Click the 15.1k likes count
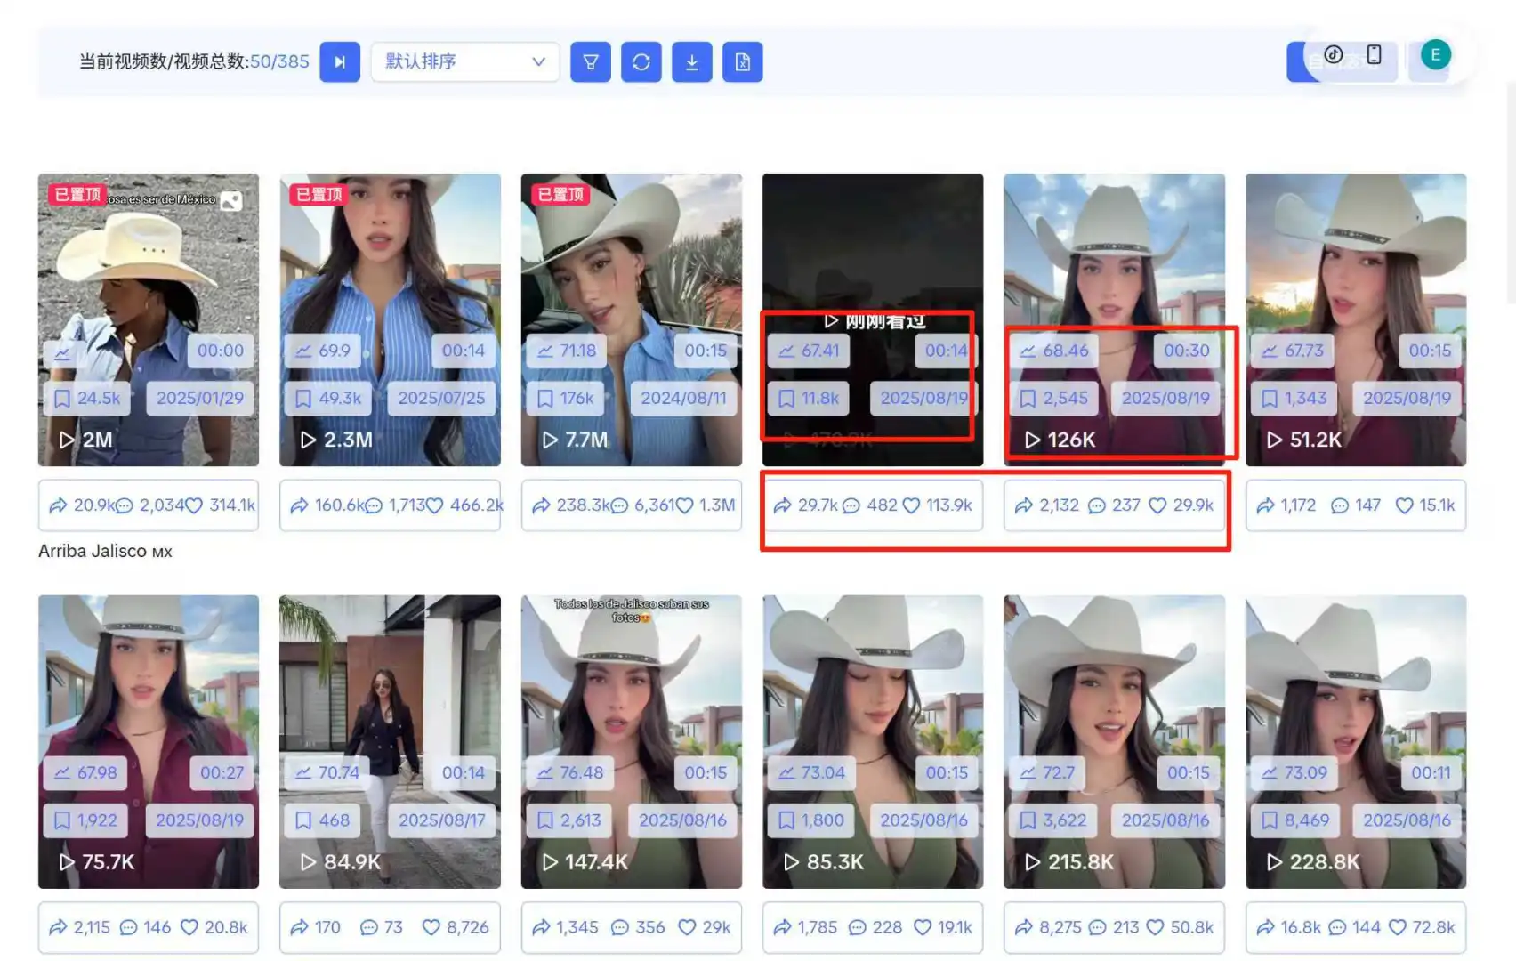This screenshot has height=961, width=1516. coord(1437,505)
